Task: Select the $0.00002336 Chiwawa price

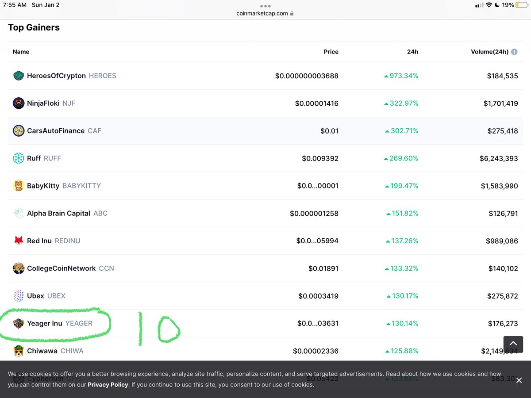Action: pyautogui.click(x=316, y=351)
